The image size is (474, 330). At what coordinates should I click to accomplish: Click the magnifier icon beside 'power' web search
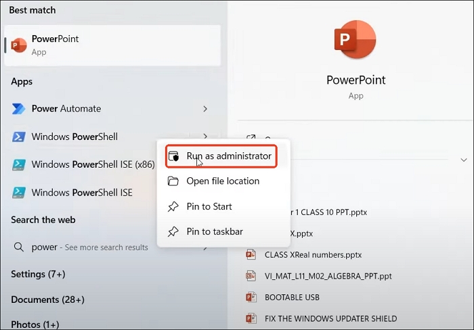(x=19, y=247)
